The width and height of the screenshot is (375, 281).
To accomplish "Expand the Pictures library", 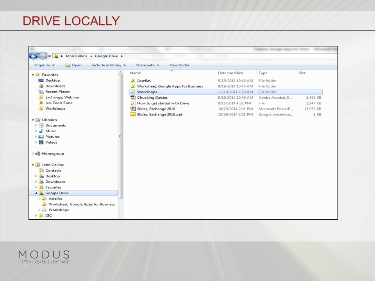I will [36, 137].
